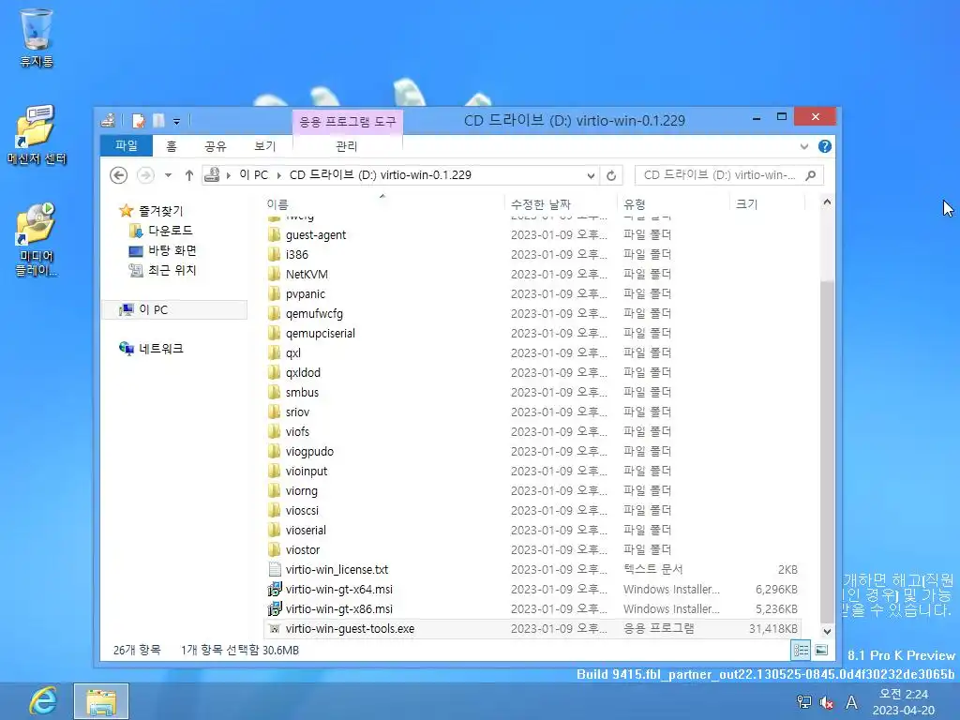Image resolution: width=960 pixels, height=720 pixels.
Task: Select the 응용 프로그램 도구 contextual tab
Action: 347,121
